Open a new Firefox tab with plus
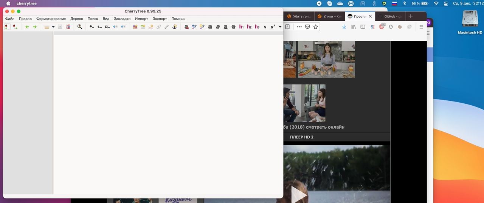The image size is (484, 203). [x=411, y=16]
